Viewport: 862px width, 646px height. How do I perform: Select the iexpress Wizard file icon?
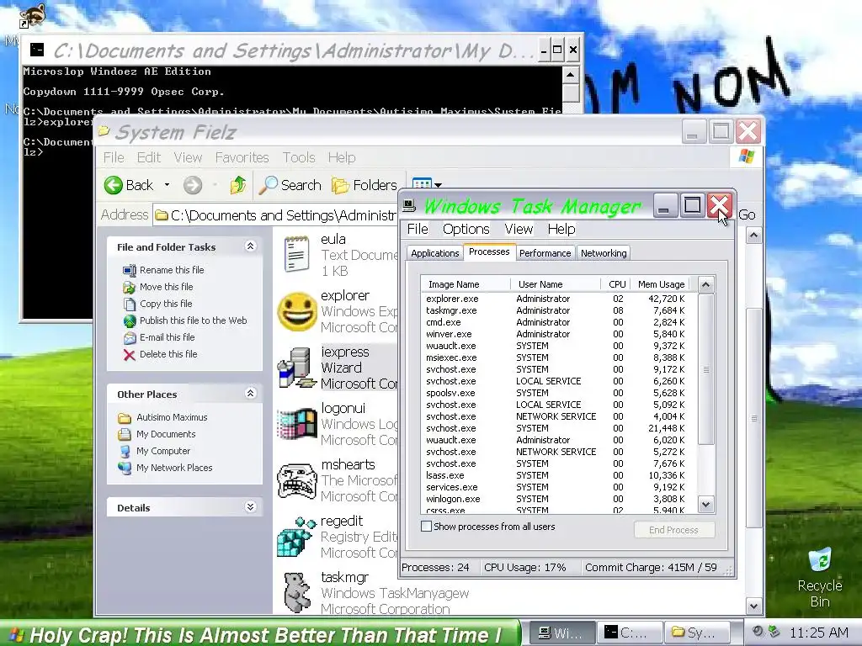297,368
